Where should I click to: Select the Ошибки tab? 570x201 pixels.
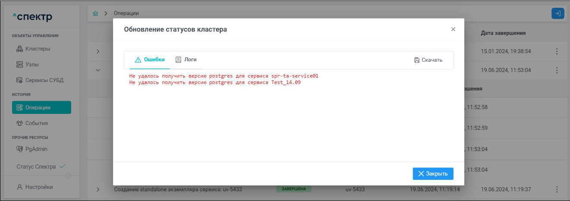tap(150, 60)
